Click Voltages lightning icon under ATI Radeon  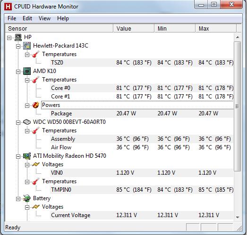click(36, 164)
